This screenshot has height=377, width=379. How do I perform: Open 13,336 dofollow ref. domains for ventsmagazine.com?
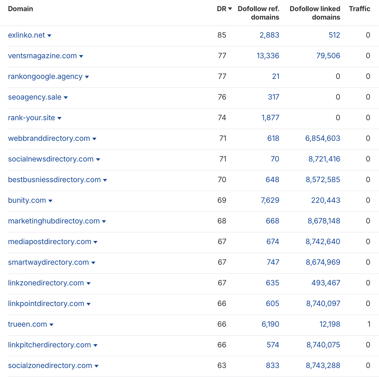(x=268, y=56)
